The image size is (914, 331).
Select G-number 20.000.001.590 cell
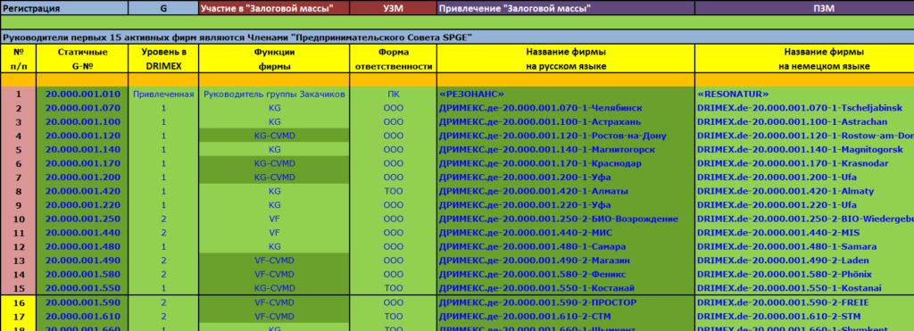click(82, 303)
